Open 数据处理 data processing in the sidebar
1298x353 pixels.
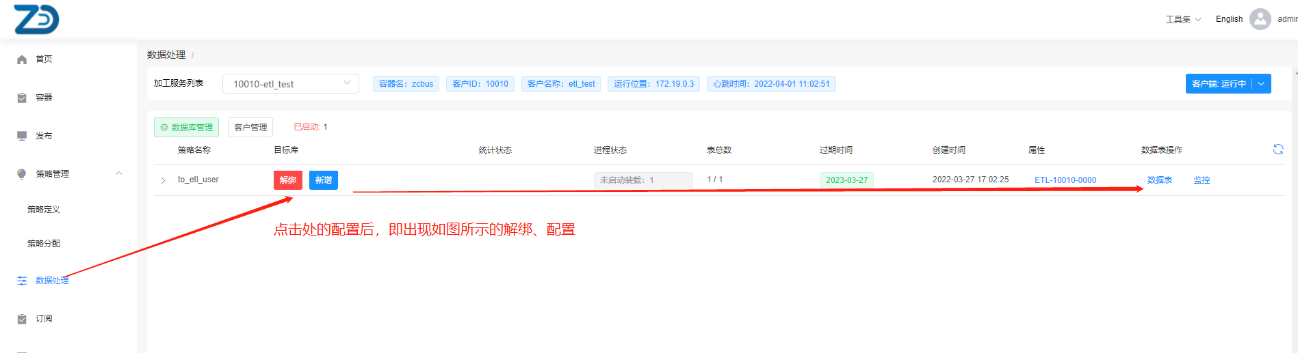(52, 281)
